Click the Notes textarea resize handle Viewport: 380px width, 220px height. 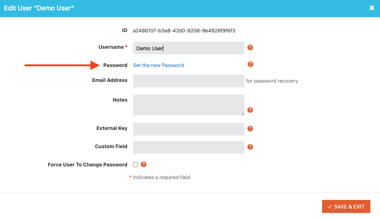point(243,114)
